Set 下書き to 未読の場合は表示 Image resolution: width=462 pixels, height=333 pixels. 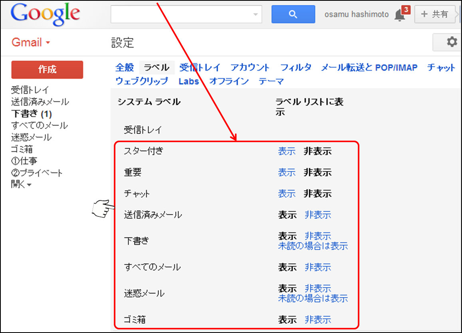313,246
